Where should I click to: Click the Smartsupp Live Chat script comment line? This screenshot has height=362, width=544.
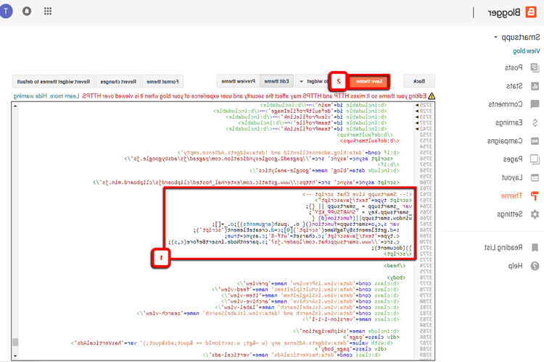point(357,194)
